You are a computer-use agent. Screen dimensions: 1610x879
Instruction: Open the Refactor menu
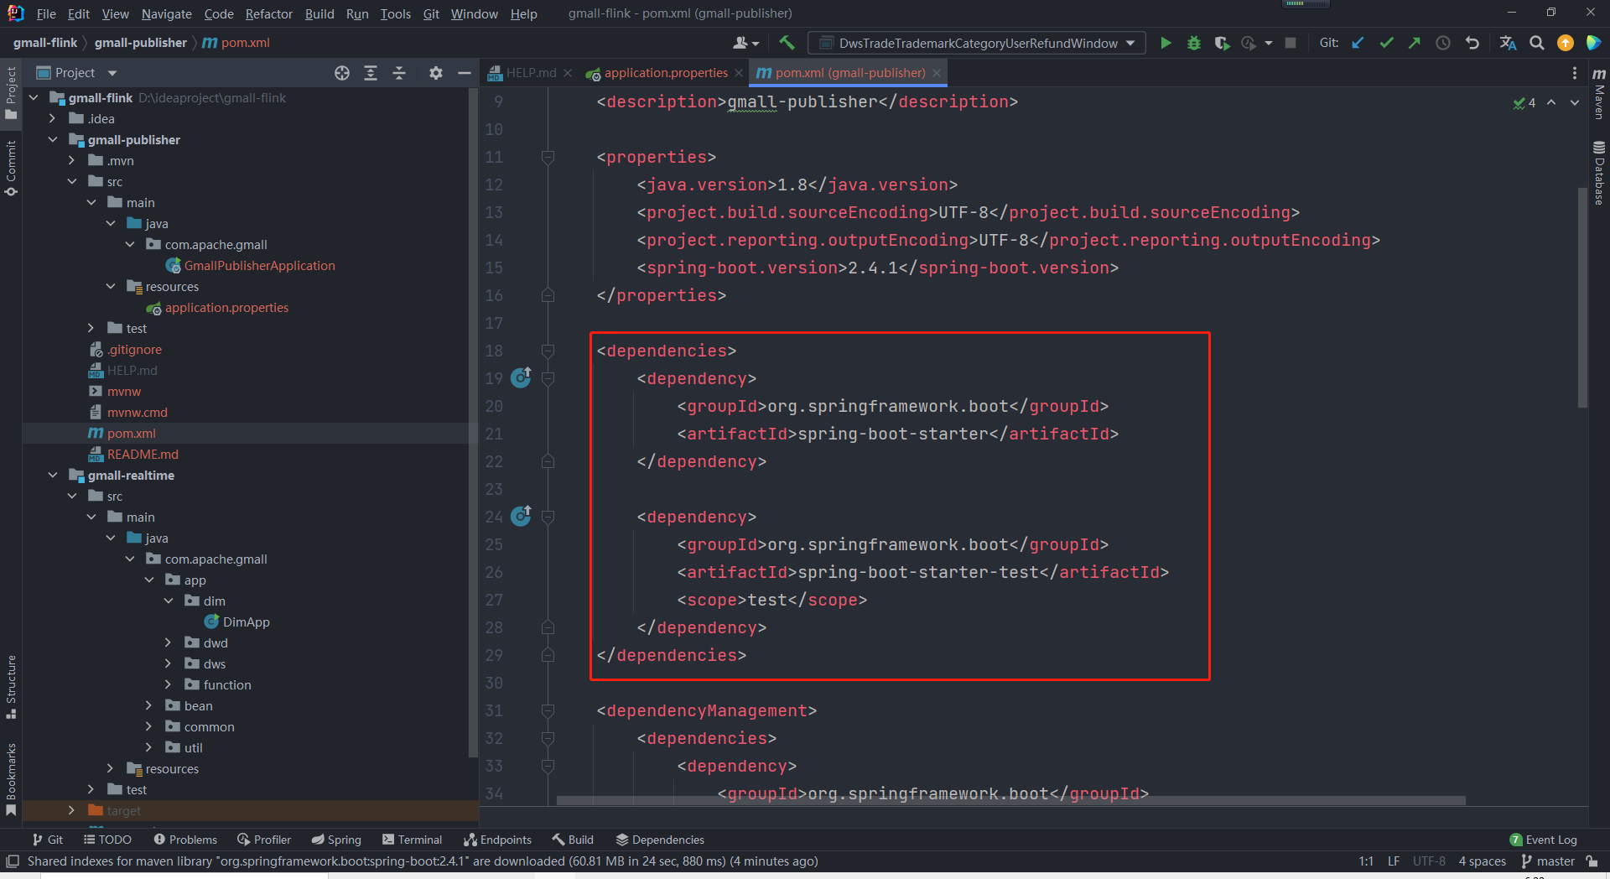click(x=268, y=13)
